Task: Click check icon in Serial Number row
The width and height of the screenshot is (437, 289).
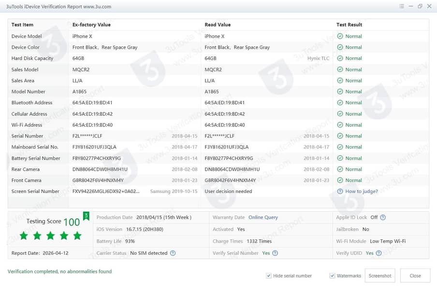Action: (x=340, y=136)
